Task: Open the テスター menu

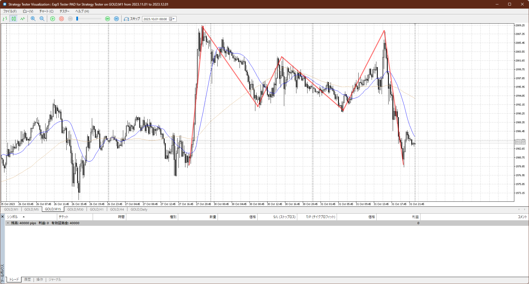Action: [64, 11]
